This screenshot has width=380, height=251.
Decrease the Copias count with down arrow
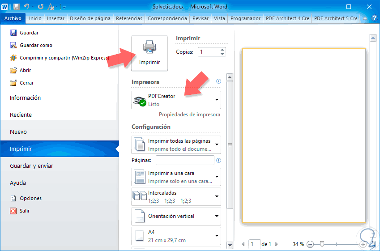(x=222, y=54)
